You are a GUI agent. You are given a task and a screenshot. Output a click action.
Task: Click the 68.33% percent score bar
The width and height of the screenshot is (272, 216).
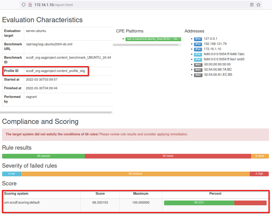pyautogui.click(x=199, y=203)
